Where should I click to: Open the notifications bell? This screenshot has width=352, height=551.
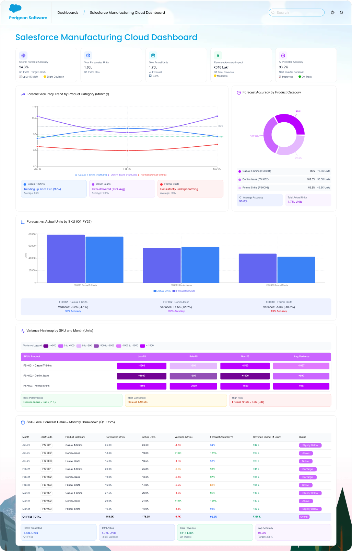(x=341, y=12)
